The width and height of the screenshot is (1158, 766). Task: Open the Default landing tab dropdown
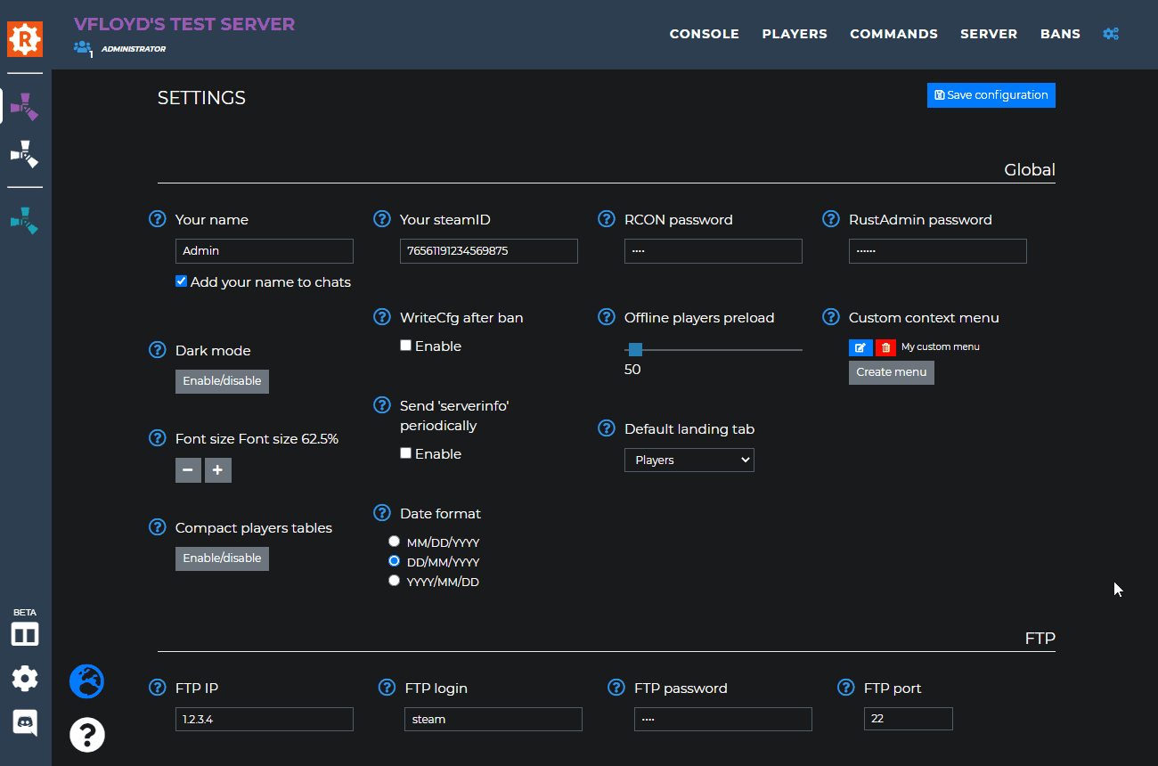pos(689,460)
